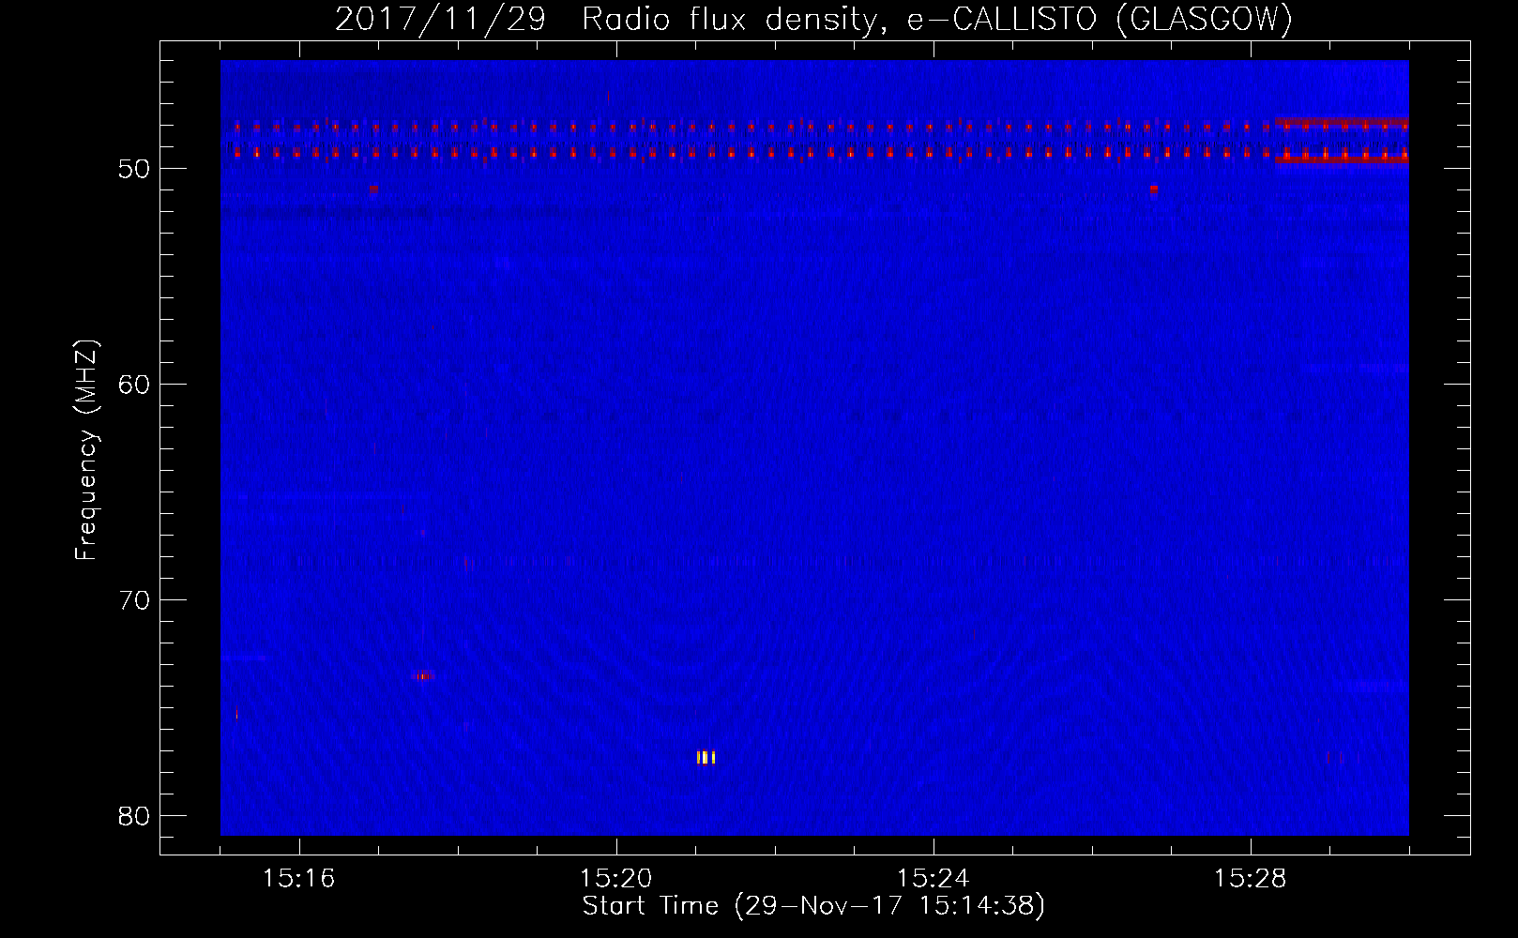Click the bright yellow burst near 77 MHz
1518x938 pixels.
[x=706, y=757]
